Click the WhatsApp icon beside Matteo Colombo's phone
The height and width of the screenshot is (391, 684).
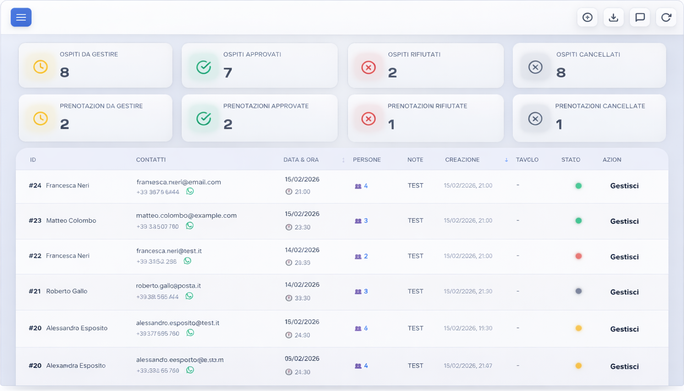(x=190, y=226)
